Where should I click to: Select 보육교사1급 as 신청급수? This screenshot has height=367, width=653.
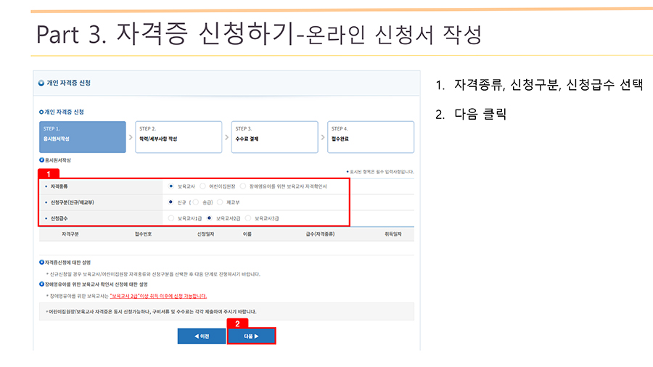[x=171, y=218]
